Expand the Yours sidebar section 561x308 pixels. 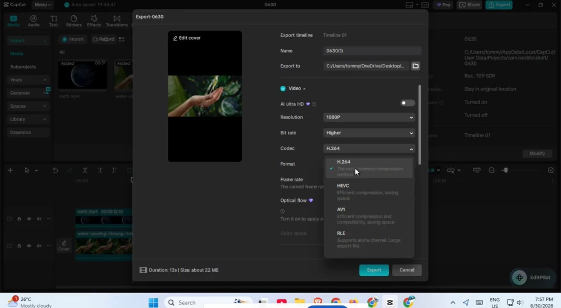tap(28, 80)
